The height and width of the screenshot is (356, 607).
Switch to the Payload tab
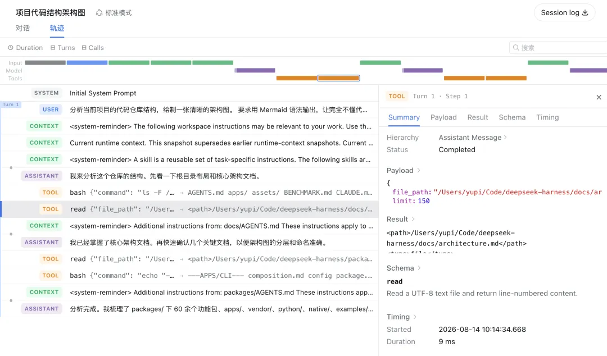tap(443, 117)
